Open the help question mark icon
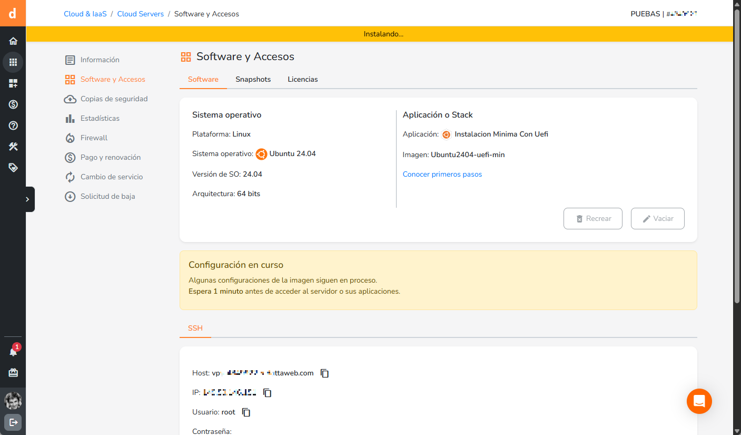Screen dimensions: 741x435 click(13, 125)
